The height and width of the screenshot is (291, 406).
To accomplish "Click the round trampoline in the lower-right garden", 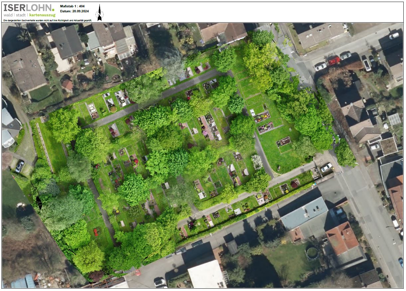I will pyautogui.click(x=312, y=253).
